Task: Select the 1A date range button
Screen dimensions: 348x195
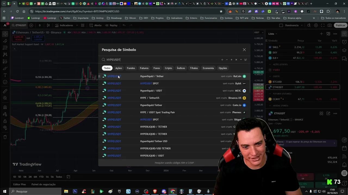Action: point(47,177)
